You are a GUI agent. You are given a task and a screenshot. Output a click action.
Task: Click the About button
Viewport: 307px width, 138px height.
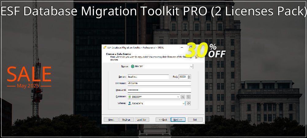tap(111, 119)
